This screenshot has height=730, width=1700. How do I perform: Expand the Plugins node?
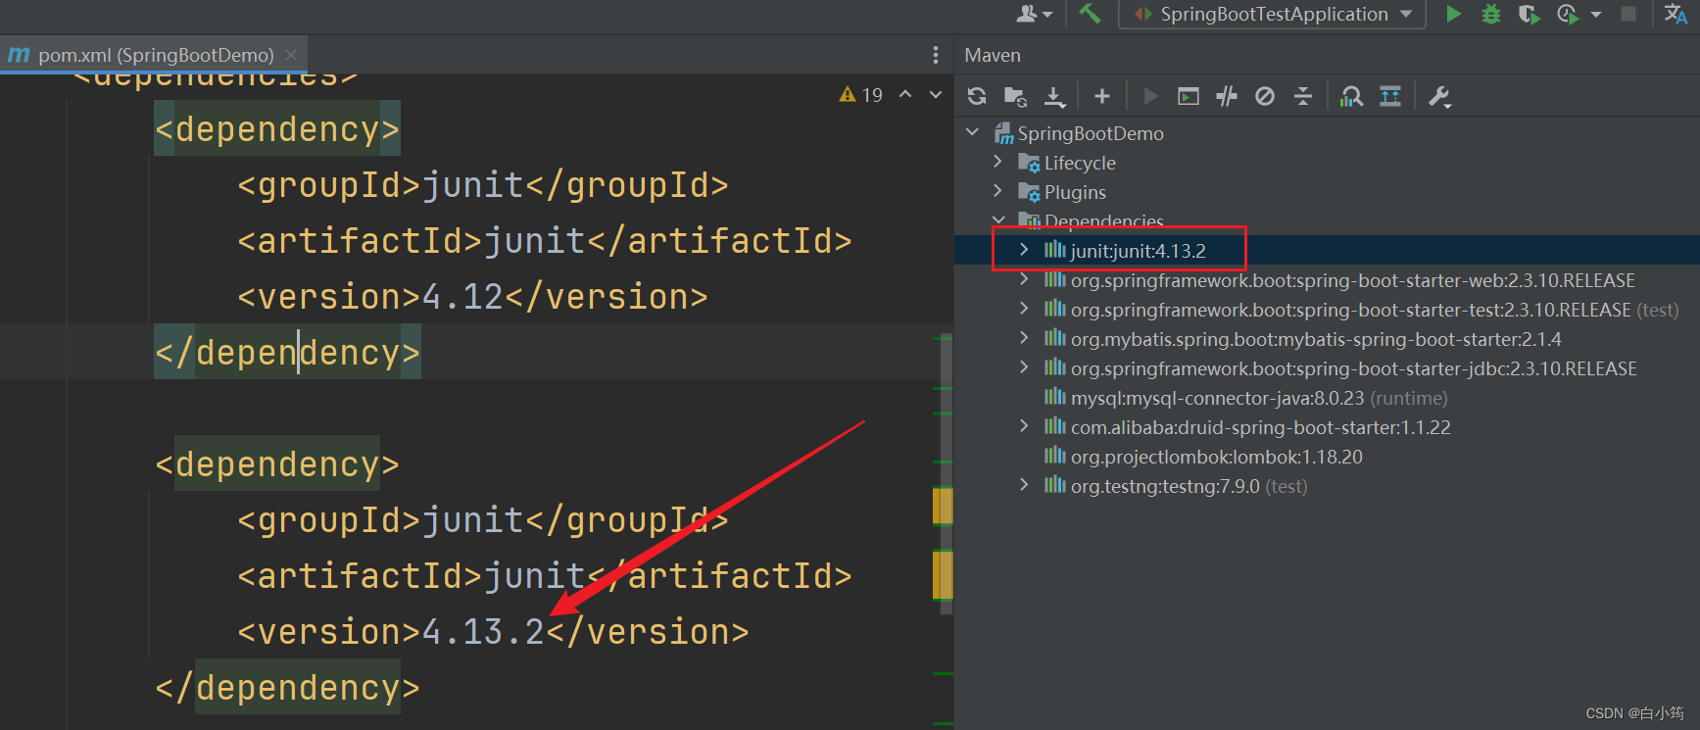pos(997,191)
